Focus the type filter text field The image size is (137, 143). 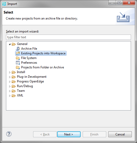68,37
